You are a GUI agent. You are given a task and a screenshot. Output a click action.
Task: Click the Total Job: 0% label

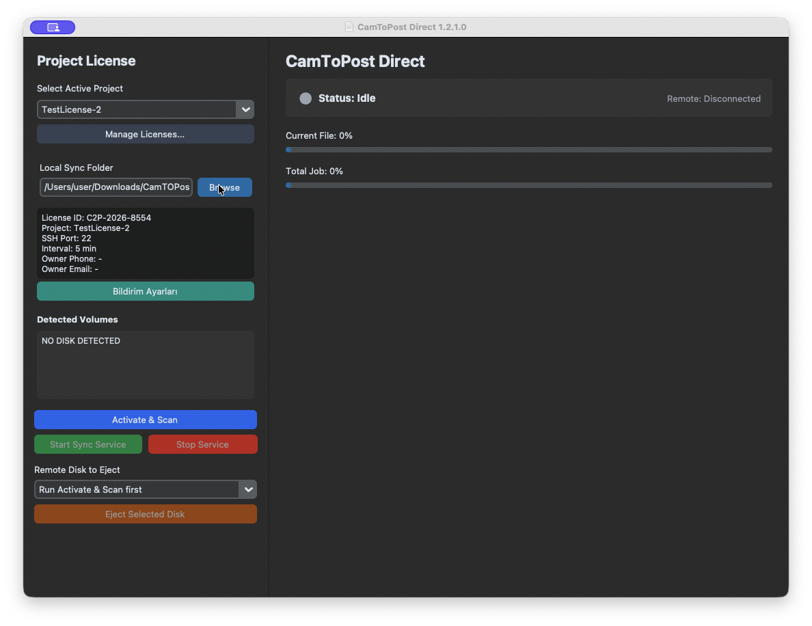click(x=314, y=172)
